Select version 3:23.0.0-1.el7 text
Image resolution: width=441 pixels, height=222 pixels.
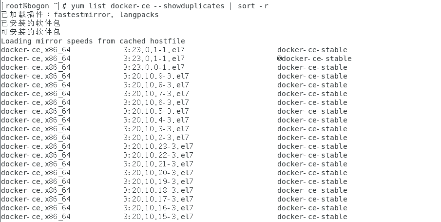click(x=154, y=67)
